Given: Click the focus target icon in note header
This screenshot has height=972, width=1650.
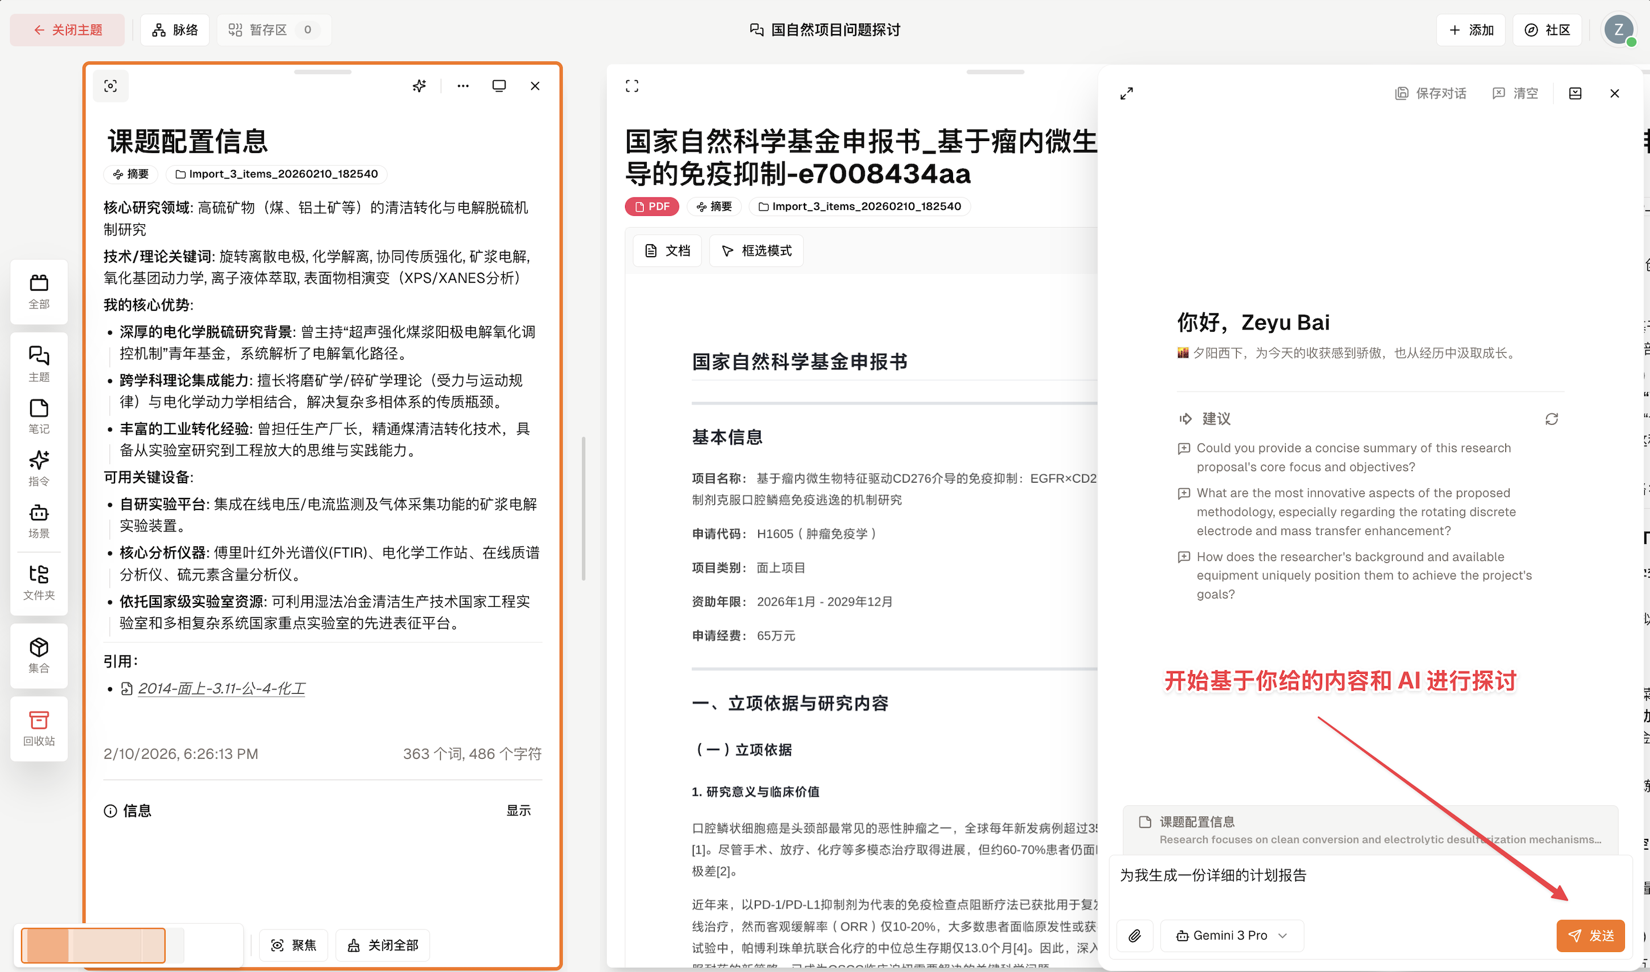Looking at the screenshot, I should [x=111, y=86].
